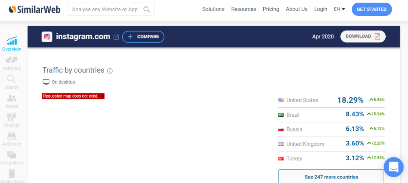Click the United Kingdom flag icon
408x183 pixels.
(281, 144)
